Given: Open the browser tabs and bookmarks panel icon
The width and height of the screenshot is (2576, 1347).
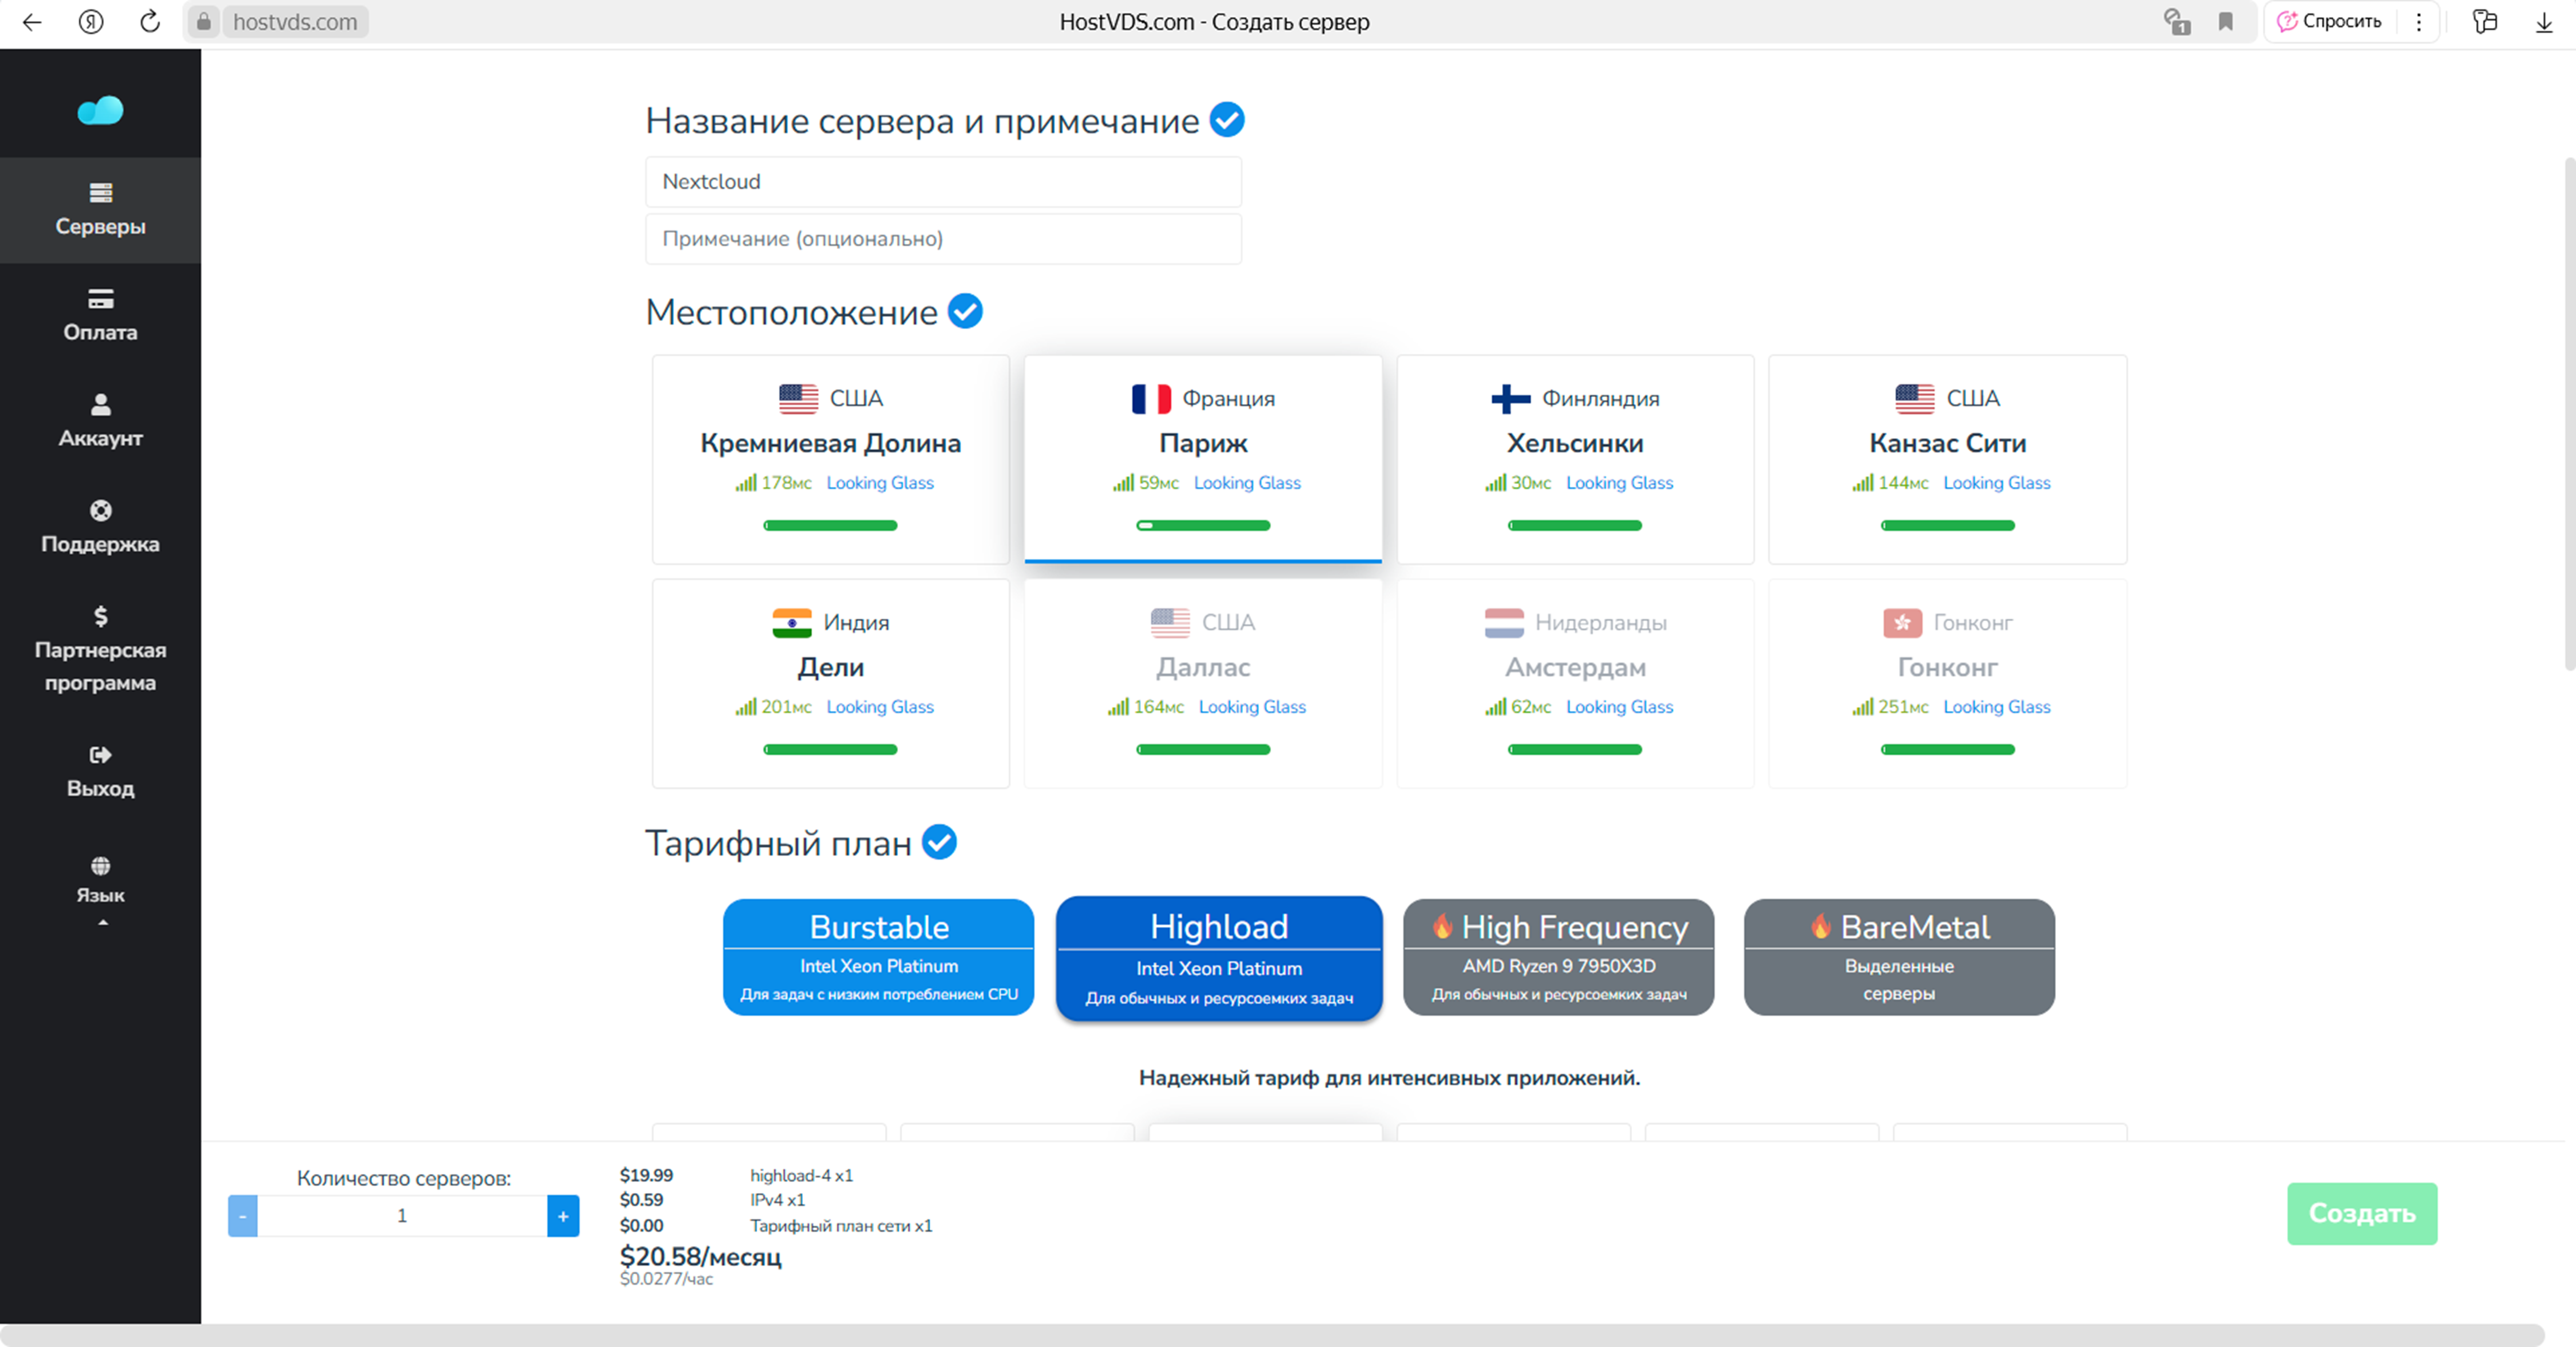Looking at the screenshot, I should coord(2484,22).
